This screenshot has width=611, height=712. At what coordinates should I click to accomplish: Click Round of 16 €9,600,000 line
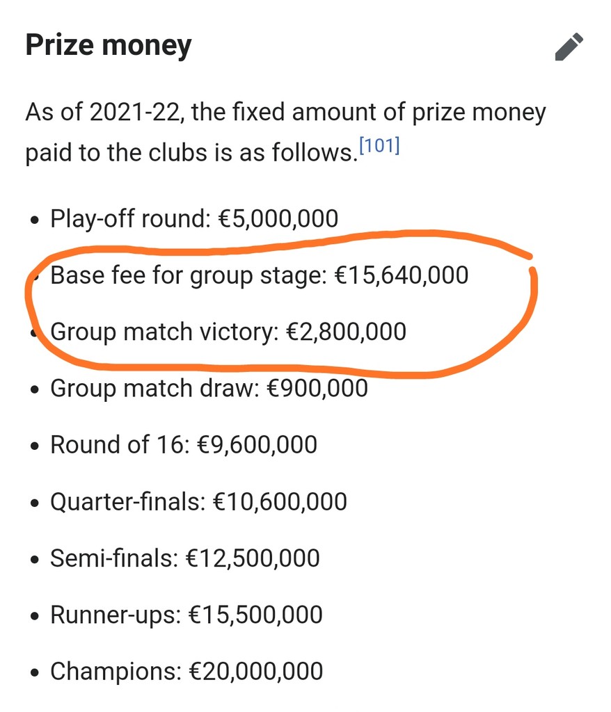point(183,444)
